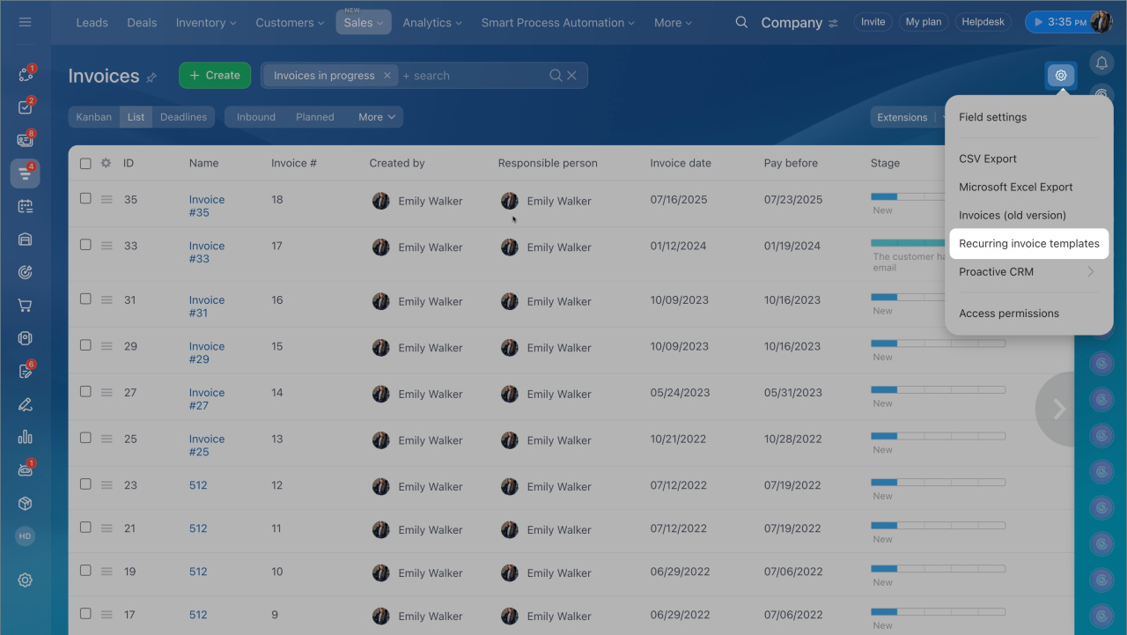Click the green Create button
The height and width of the screenshot is (635, 1127).
click(214, 76)
